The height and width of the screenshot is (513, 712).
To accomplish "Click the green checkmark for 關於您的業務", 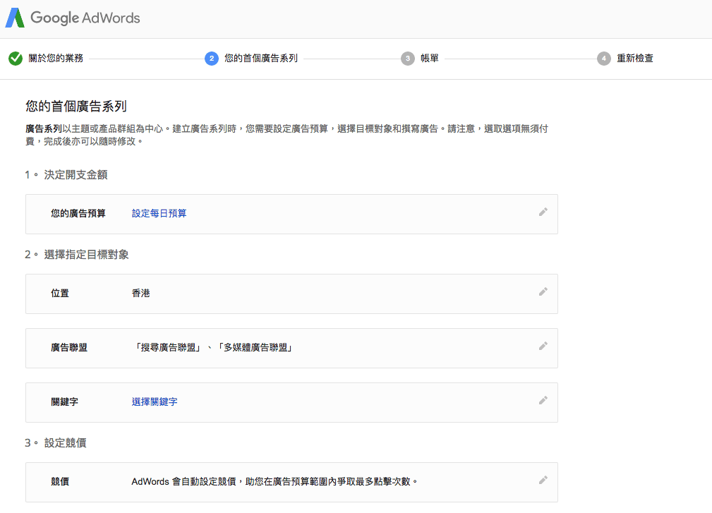I will pos(16,59).
